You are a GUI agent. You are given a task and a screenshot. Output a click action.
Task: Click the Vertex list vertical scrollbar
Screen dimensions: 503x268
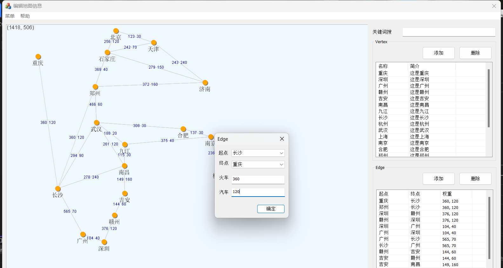pos(488,98)
